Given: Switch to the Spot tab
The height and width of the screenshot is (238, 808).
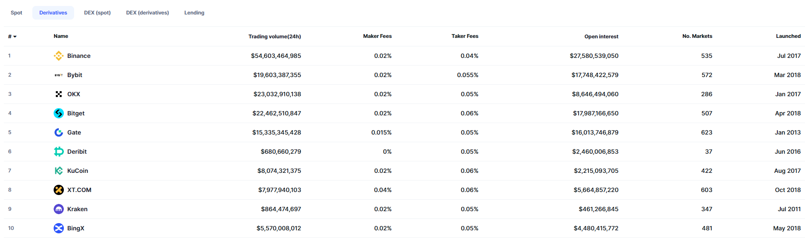Looking at the screenshot, I should [x=17, y=13].
